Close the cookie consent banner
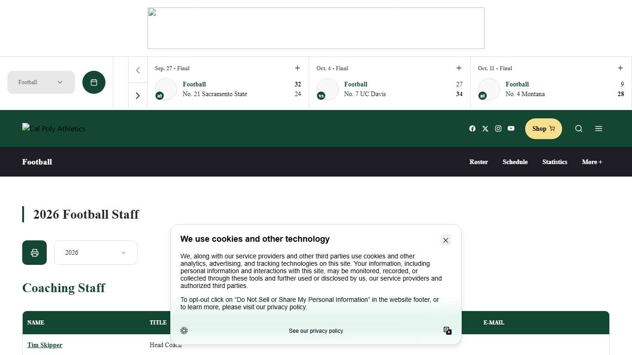The height and width of the screenshot is (355, 632). pos(446,240)
